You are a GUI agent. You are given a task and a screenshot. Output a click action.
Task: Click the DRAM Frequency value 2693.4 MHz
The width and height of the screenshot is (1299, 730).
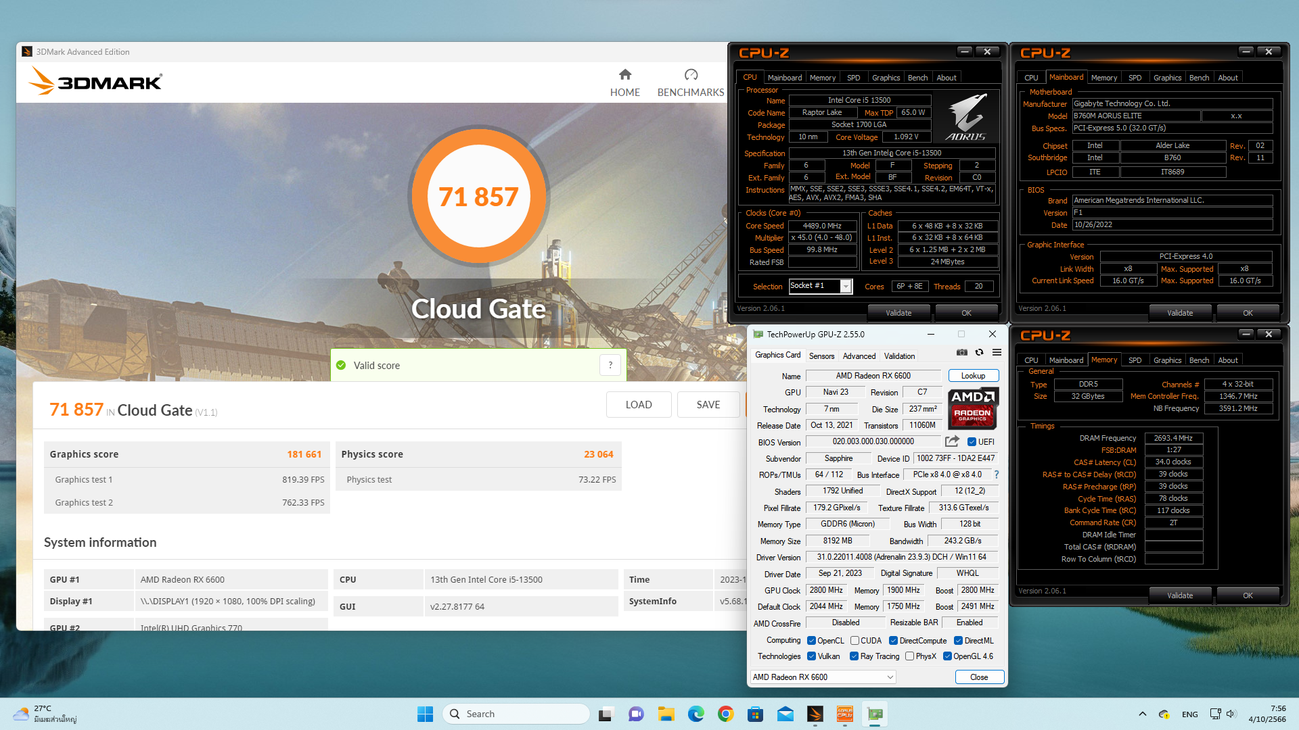(1173, 438)
